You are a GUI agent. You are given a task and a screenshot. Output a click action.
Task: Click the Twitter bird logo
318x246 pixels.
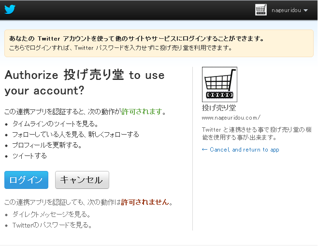pos(10,10)
